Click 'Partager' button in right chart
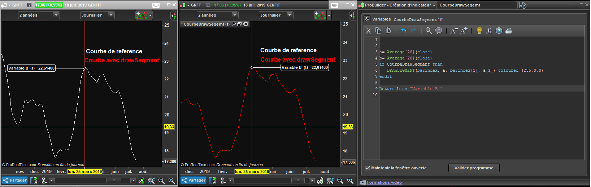The height and width of the screenshot is (187, 591). pos(194,180)
